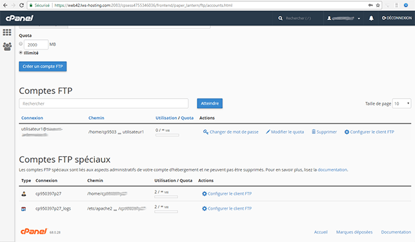Screen dimensions: 415x242
Task: Click version number 68.0.28
Action: [x=55, y=232]
